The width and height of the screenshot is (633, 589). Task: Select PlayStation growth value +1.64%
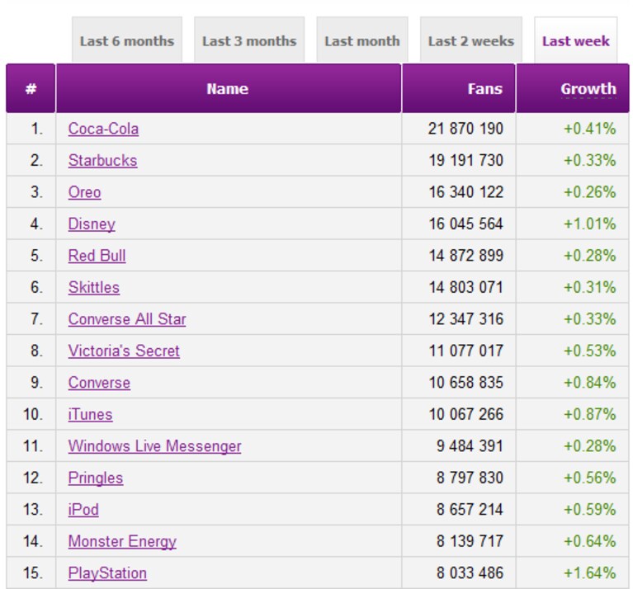pos(590,573)
